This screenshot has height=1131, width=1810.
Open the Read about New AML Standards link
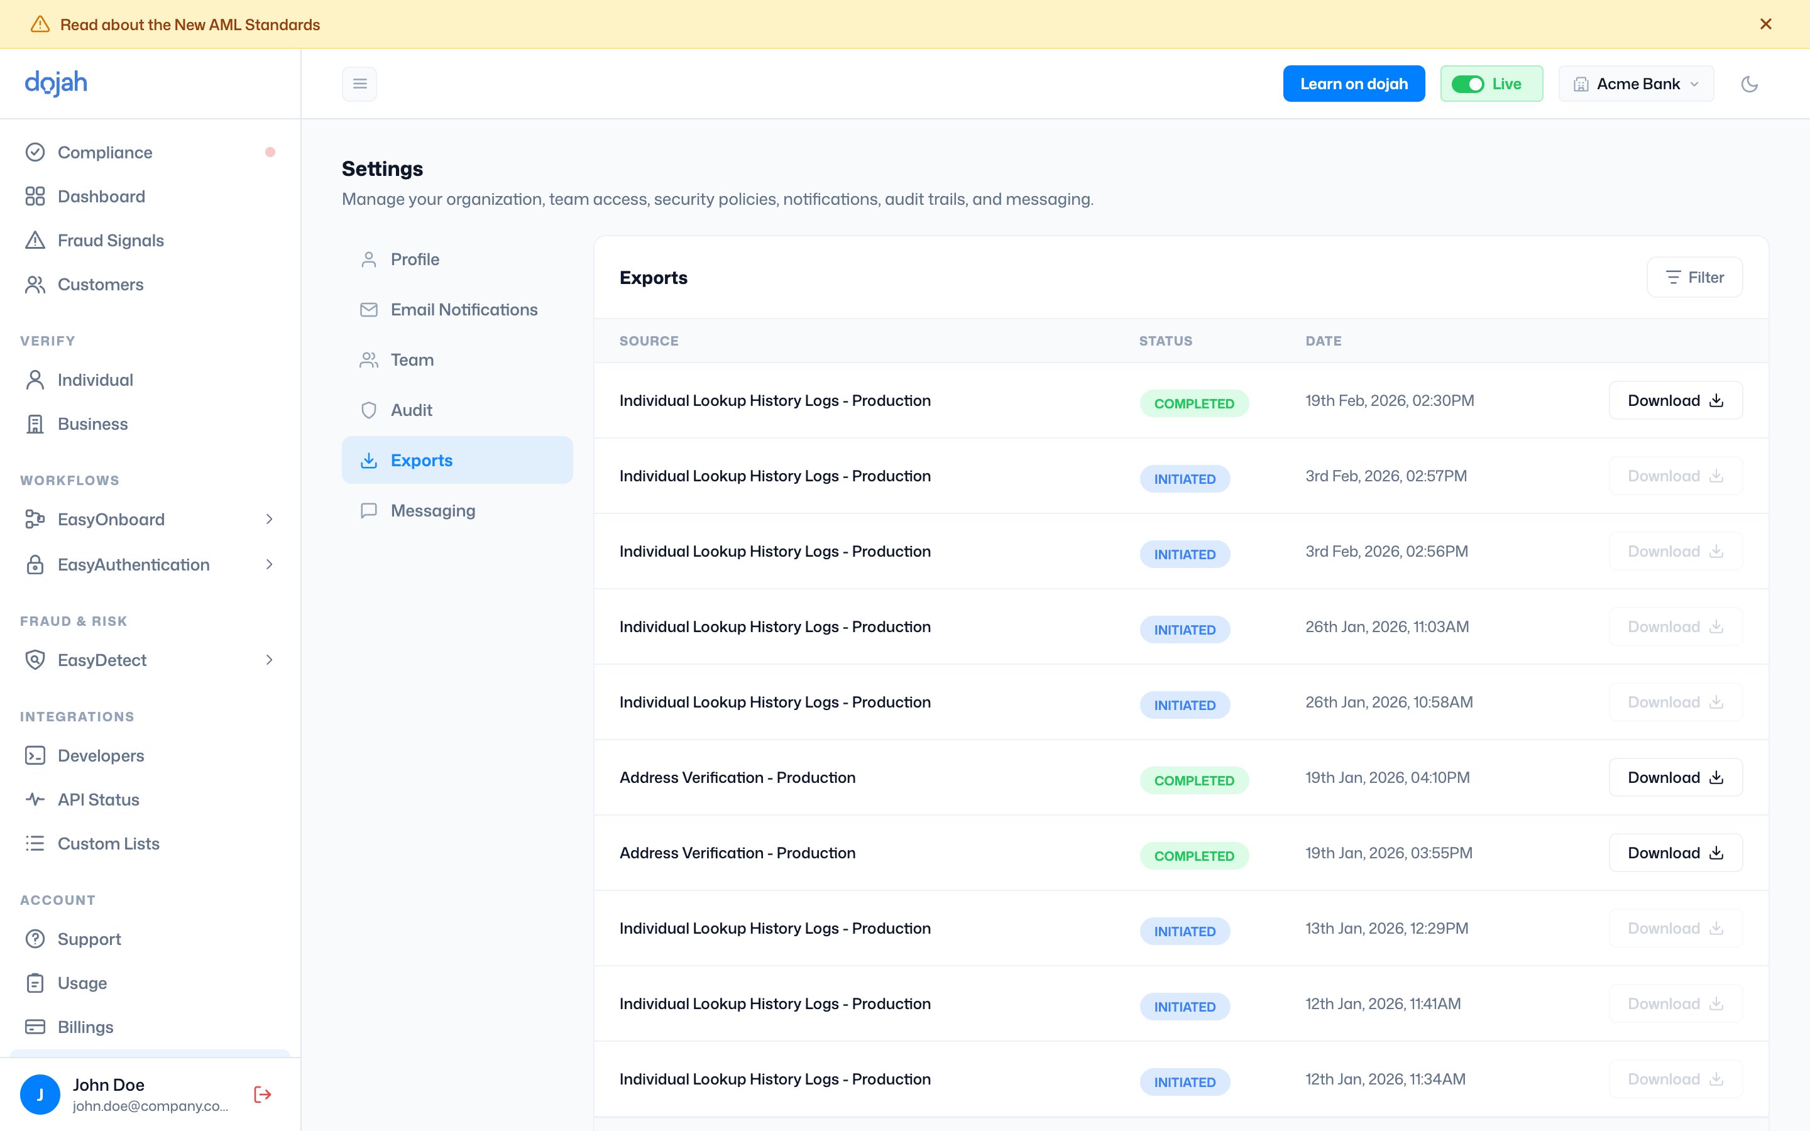190,25
